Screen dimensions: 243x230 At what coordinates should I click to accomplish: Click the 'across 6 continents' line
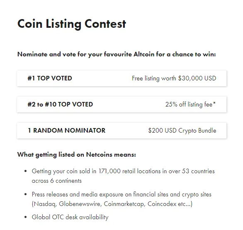click(57, 181)
